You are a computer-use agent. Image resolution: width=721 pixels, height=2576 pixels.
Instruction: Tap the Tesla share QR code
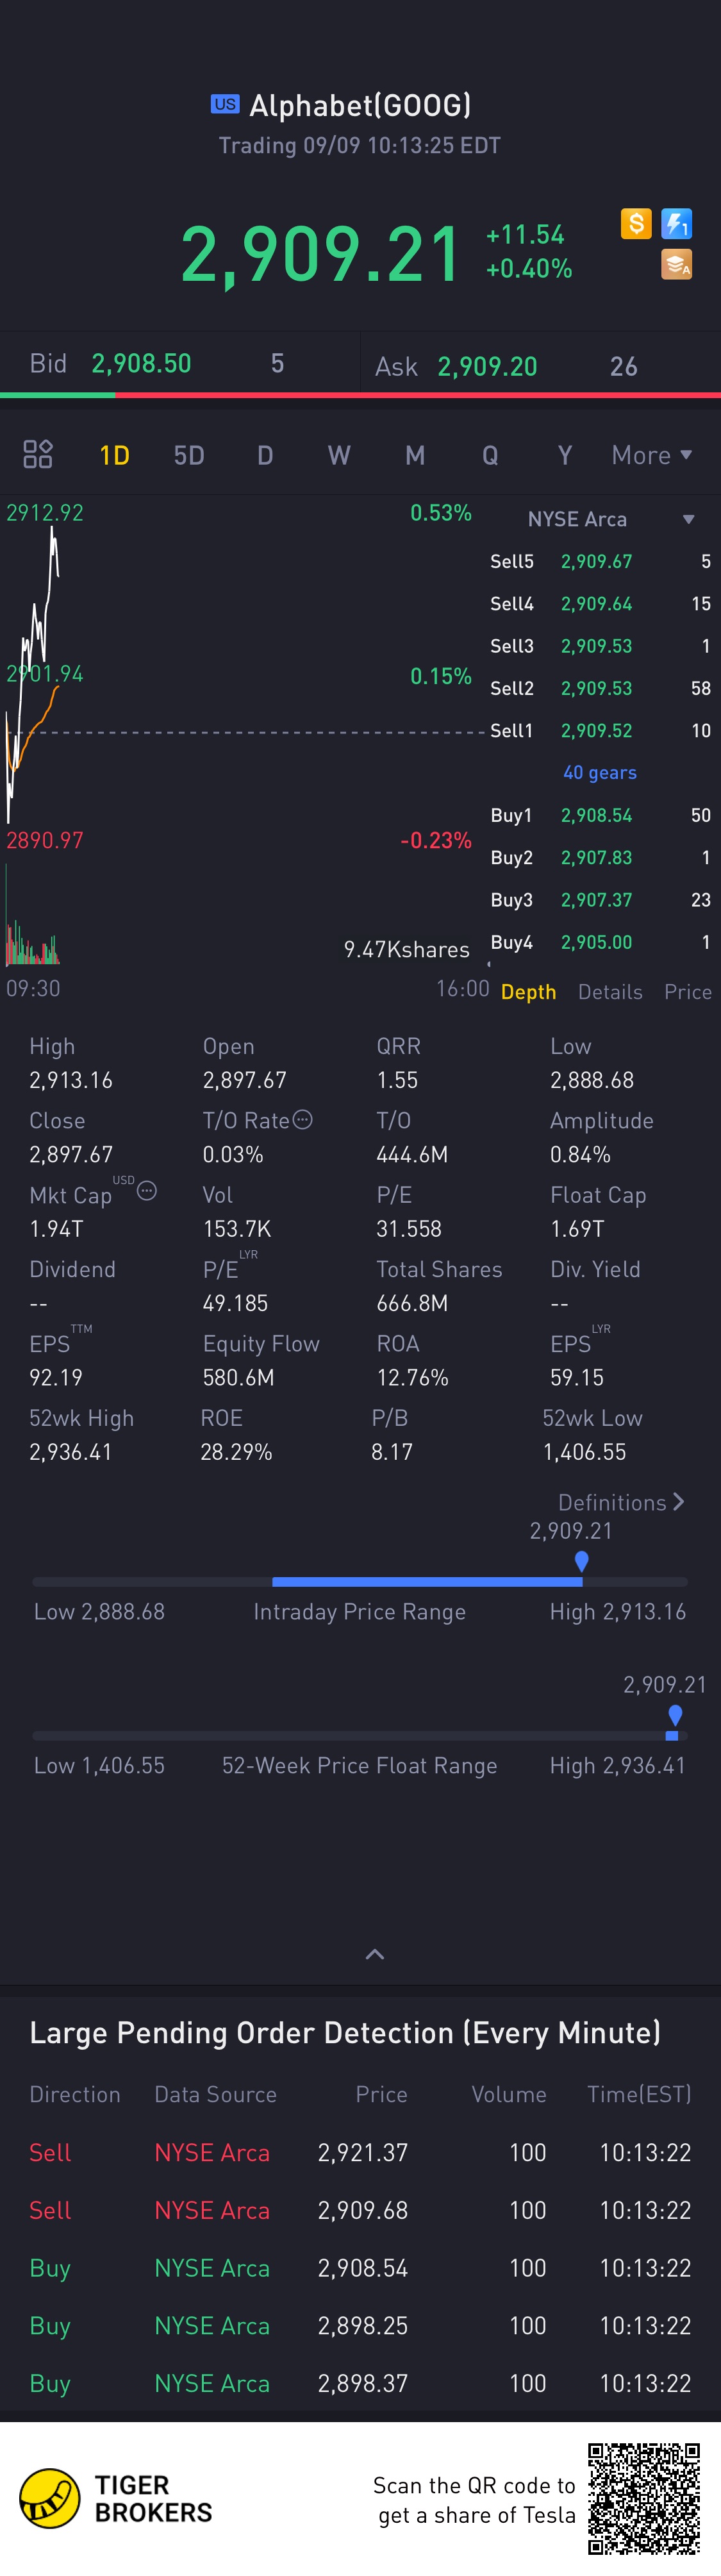[643, 2498]
